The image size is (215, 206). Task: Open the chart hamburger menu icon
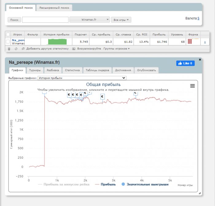click(192, 86)
